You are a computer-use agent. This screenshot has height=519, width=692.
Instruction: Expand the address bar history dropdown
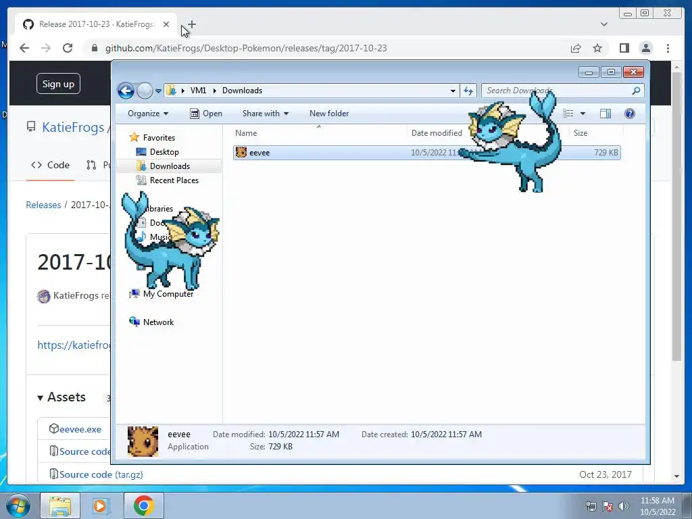(x=453, y=91)
